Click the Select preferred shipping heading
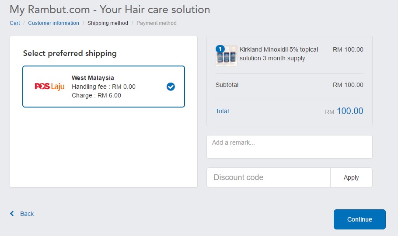The width and height of the screenshot is (398, 236). [x=70, y=53]
